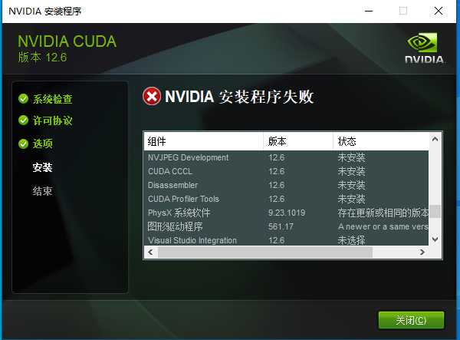
Task: Click the NVIDIA logo in the header
Action: pyautogui.click(x=425, y=48)
